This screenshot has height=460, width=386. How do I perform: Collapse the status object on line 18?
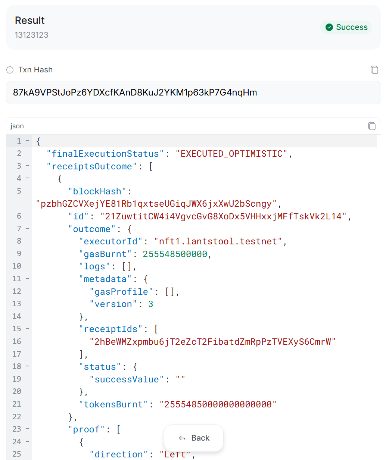pyautogui.click(x=28, y=366)
